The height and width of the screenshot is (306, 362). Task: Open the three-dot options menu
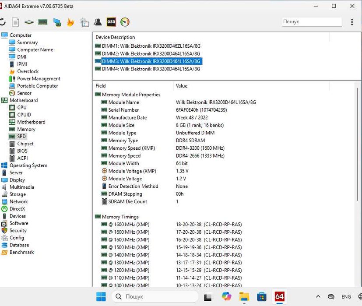click(352, 22)
